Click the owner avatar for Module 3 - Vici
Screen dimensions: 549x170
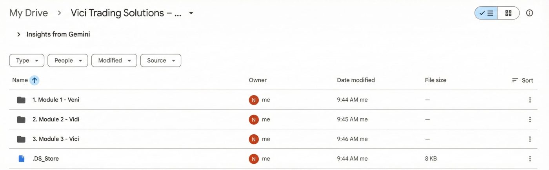pyautogui.click(x=254, y=139)
